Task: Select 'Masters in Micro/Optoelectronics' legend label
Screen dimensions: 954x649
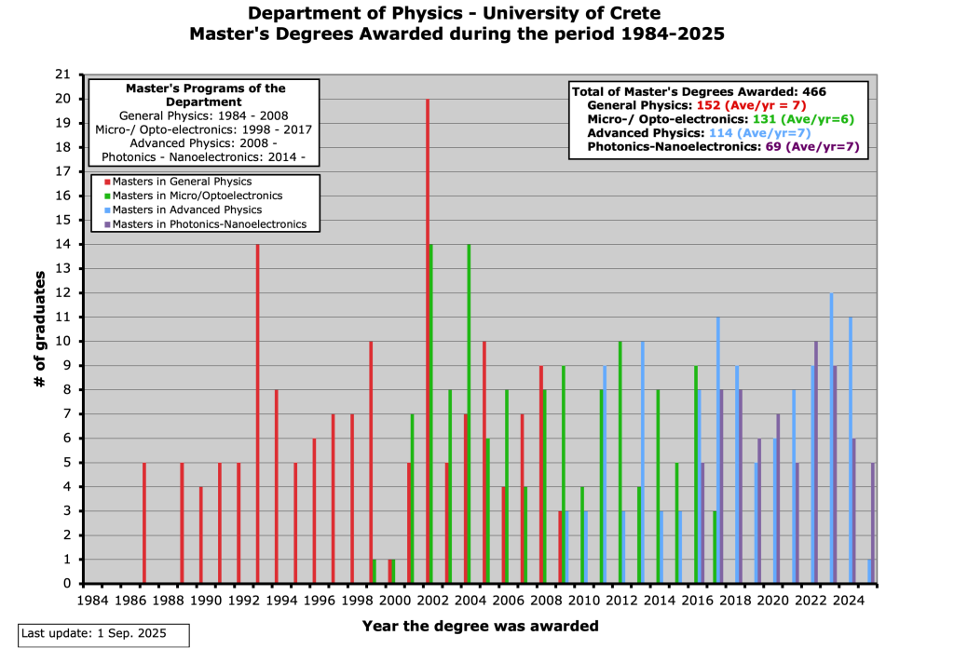Action: (198, 196)
